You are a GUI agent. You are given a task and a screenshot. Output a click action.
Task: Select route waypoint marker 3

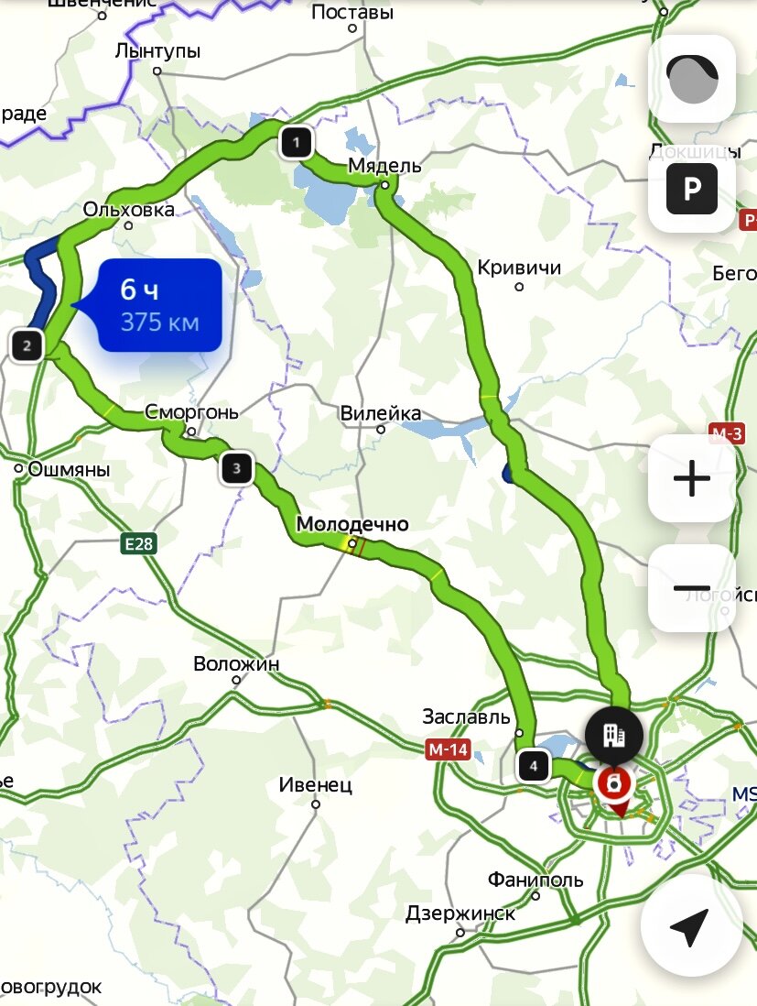pyautogui.click(x=236, y=468)
